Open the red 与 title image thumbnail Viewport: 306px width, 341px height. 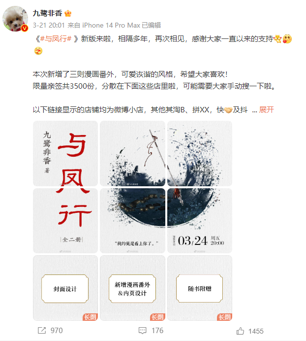pos(65,154)
